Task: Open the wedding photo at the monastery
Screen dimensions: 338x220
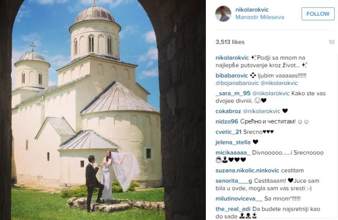Action: (103, 110)
